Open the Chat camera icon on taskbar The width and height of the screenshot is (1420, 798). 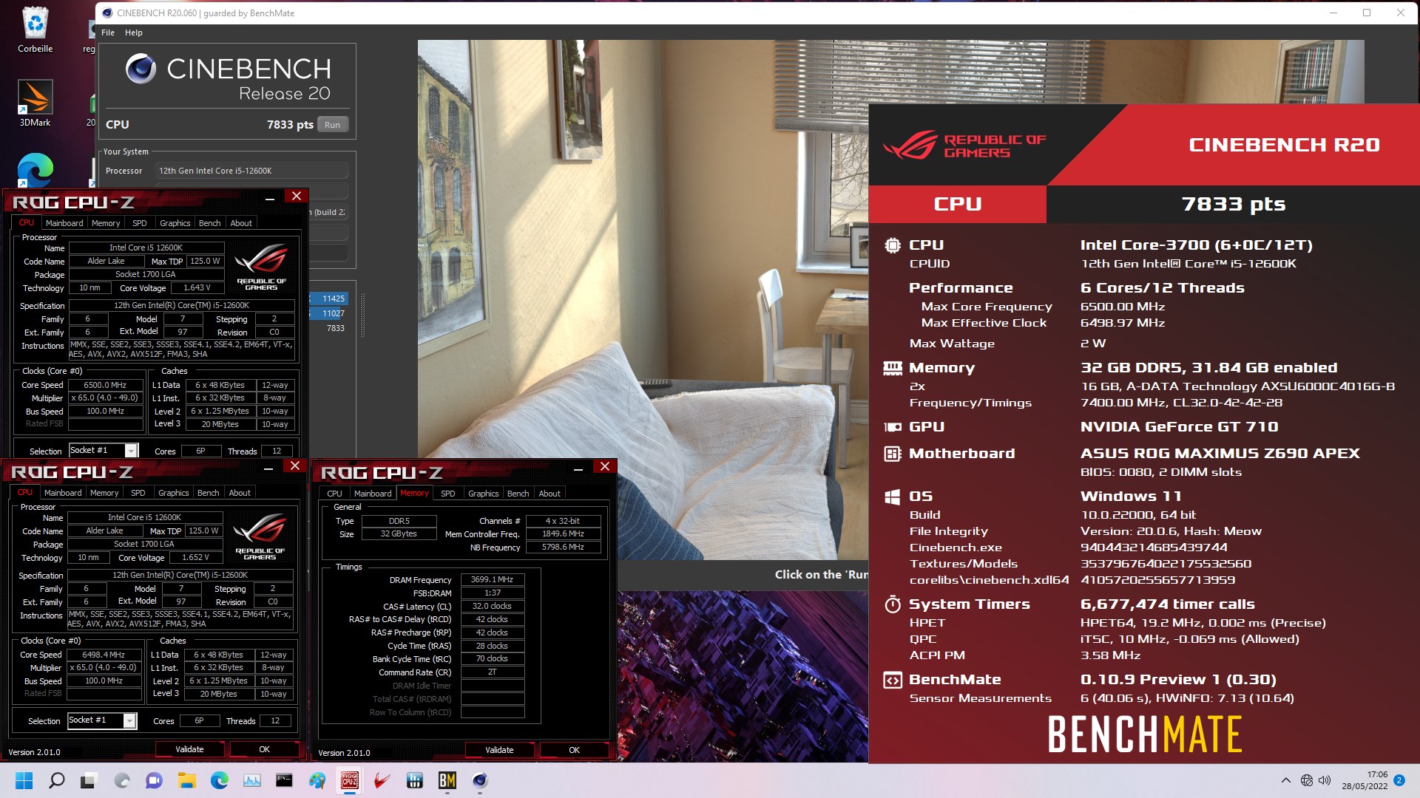pyautogui.click(x=154, y=780)
